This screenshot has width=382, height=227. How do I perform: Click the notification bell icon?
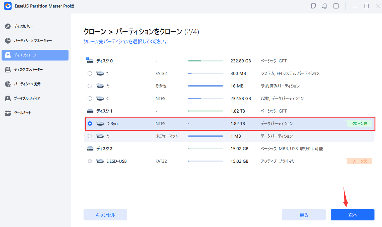click(325, 6)
